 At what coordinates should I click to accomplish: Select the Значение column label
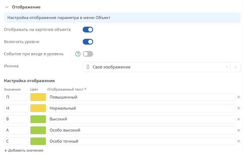[x=12, y=90]
